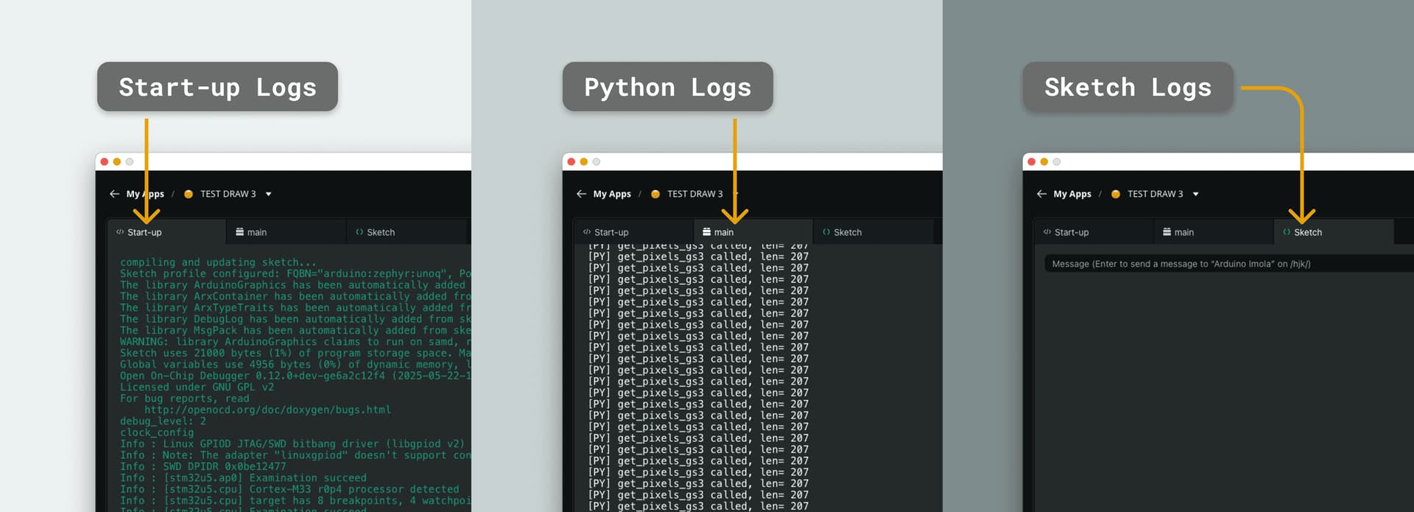Click the red close button of the Python Logs window
The image size is (1414, 512).
tap(571, 161)
